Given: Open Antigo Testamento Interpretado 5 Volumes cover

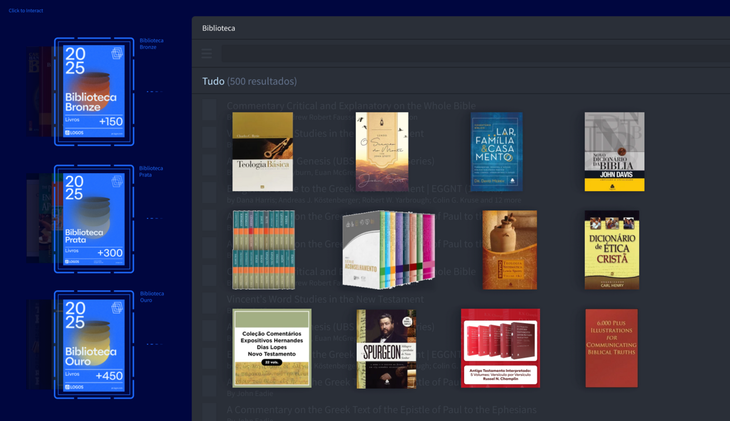Looking at the screenshot, I should pos(500,348).
